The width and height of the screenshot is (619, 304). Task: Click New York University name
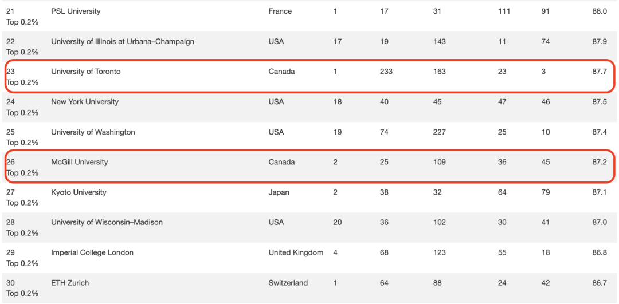tap(85, 102)
